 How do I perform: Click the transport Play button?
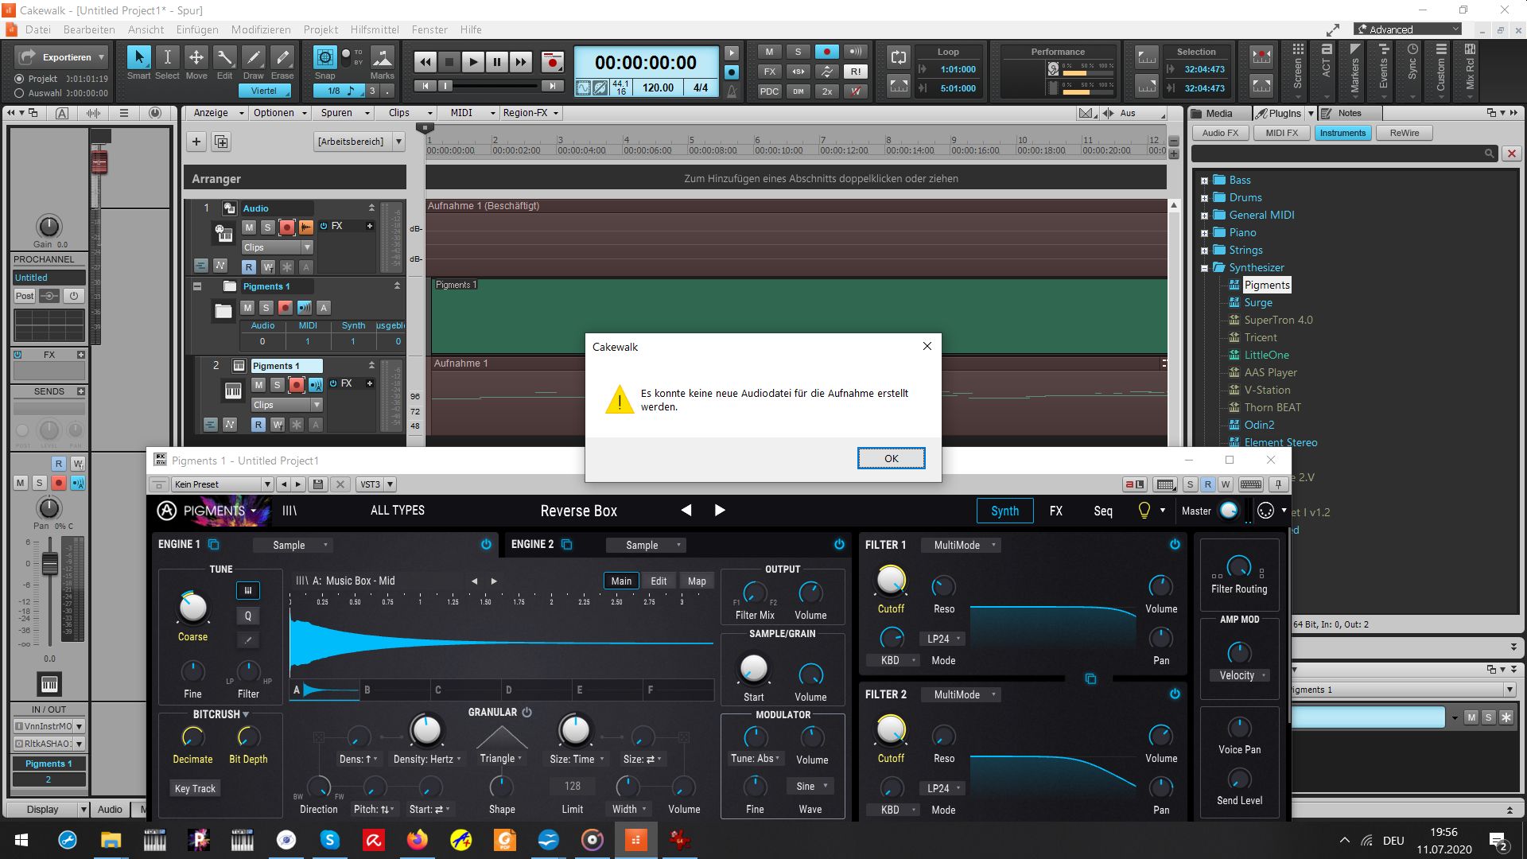[472, 62]
